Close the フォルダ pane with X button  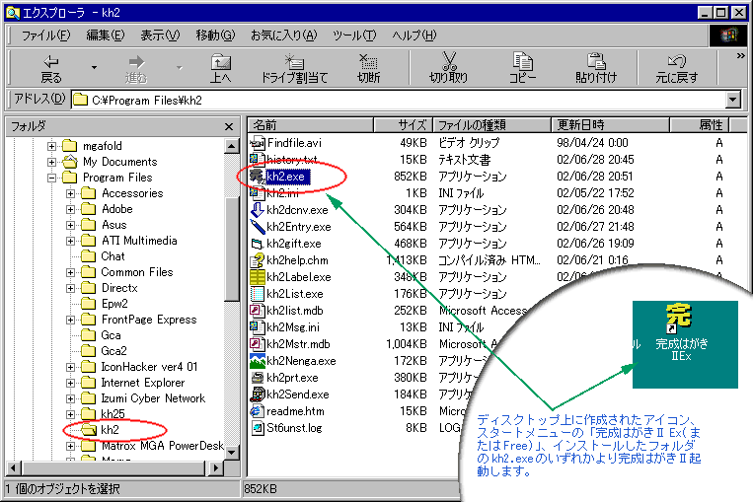pyautogui.click(x=230, y=126)
